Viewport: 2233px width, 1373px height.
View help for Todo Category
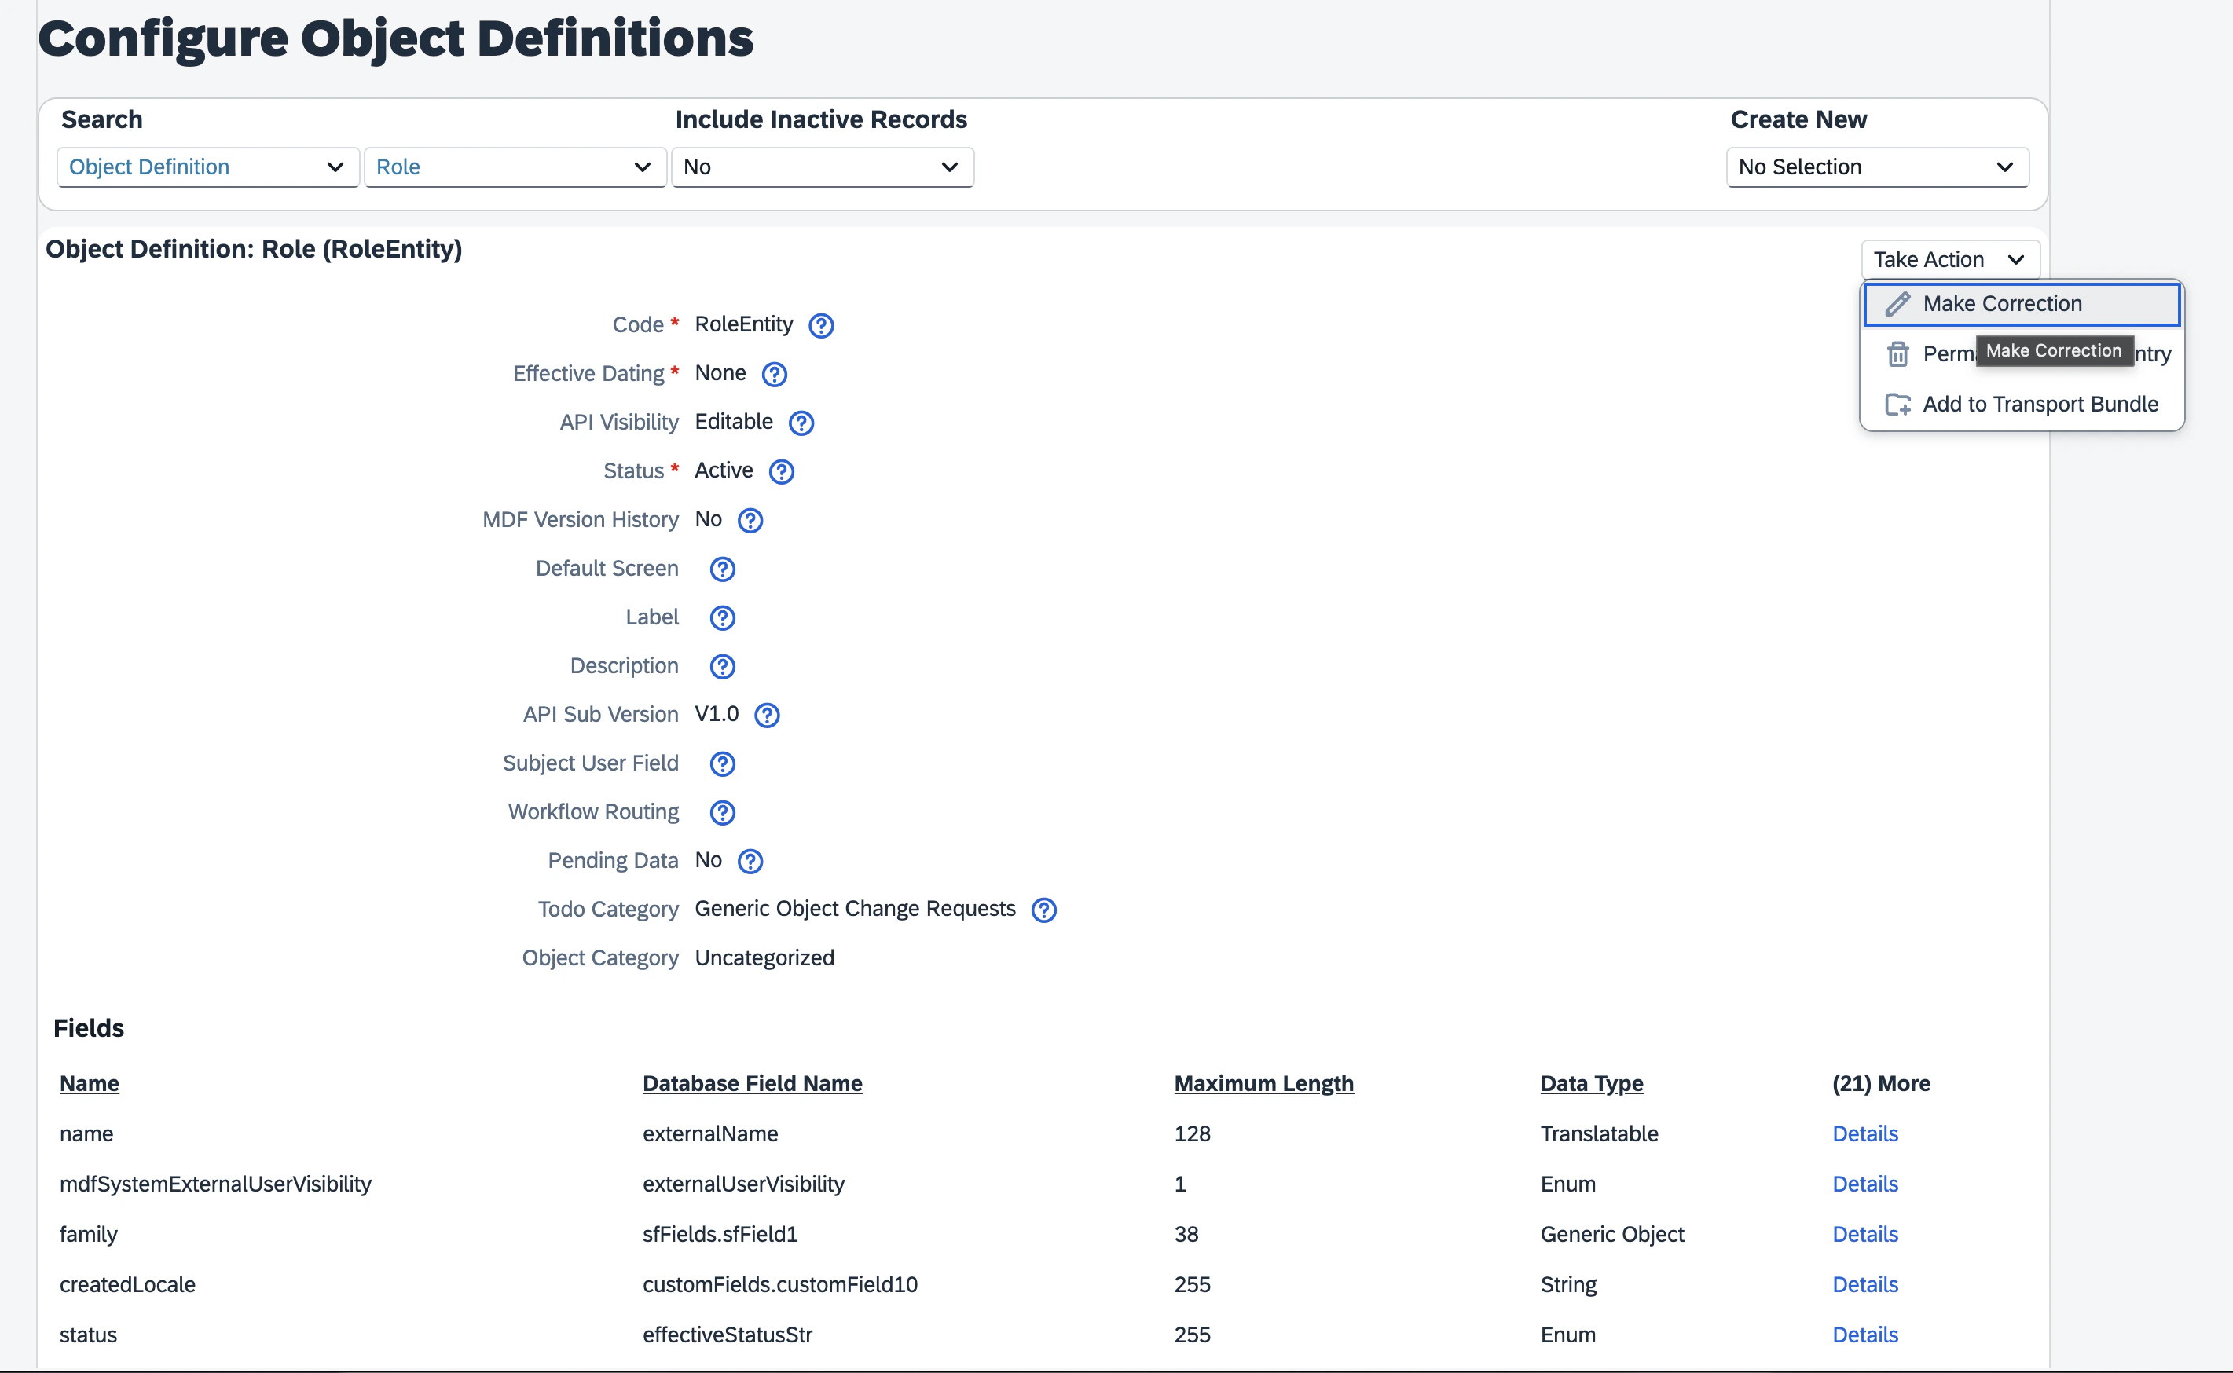tap(1044, 910)
